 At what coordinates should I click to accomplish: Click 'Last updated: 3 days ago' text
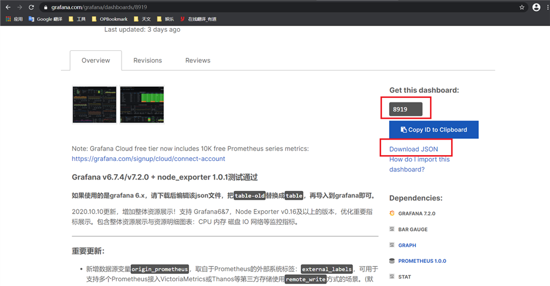[x=142, y=30]
